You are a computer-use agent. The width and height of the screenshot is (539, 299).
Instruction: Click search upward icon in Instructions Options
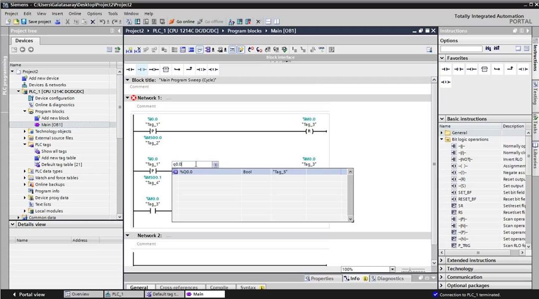[x=497, y=48]
